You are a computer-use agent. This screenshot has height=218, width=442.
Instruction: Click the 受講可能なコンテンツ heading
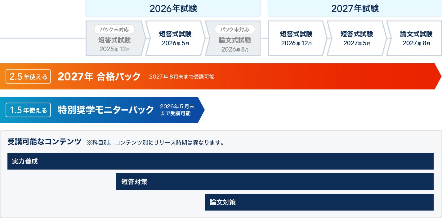click(x=44, y=142)
